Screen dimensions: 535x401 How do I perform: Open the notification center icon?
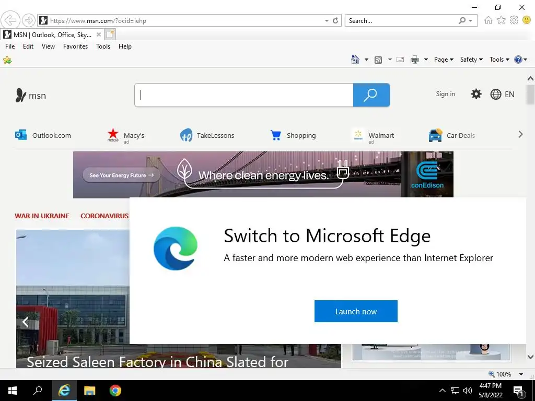[519, 391]
